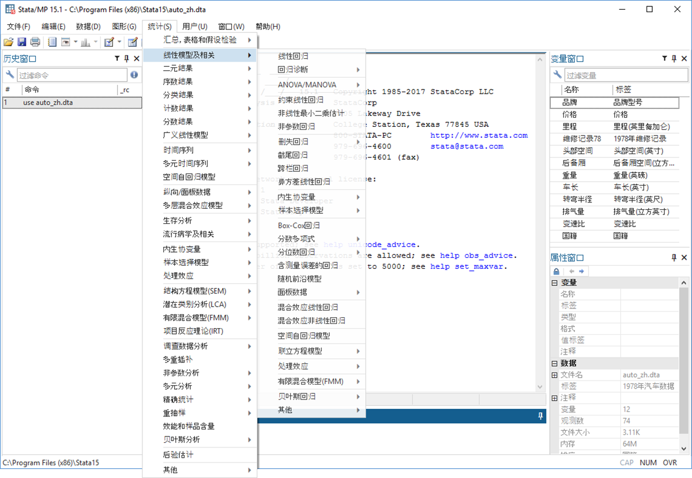Click the blue info icon beside 过滤命令
The width and height of the screenshot is (692, 478).
pyautogui.click(x=134, y=75)
